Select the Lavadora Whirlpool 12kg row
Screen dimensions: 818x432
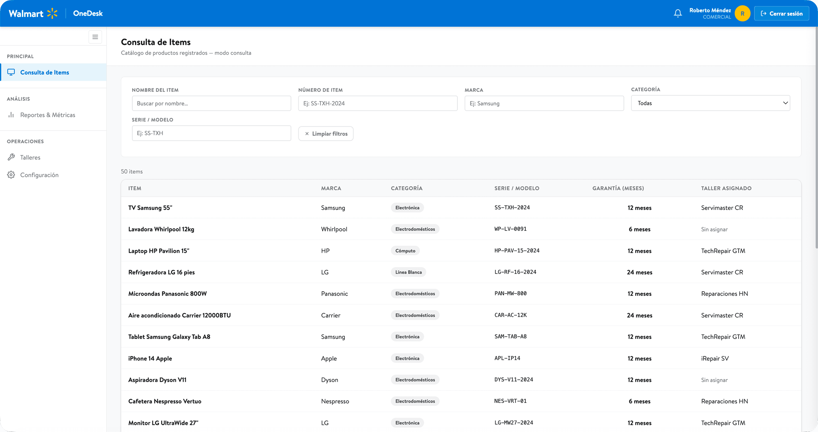coord(461,229)
